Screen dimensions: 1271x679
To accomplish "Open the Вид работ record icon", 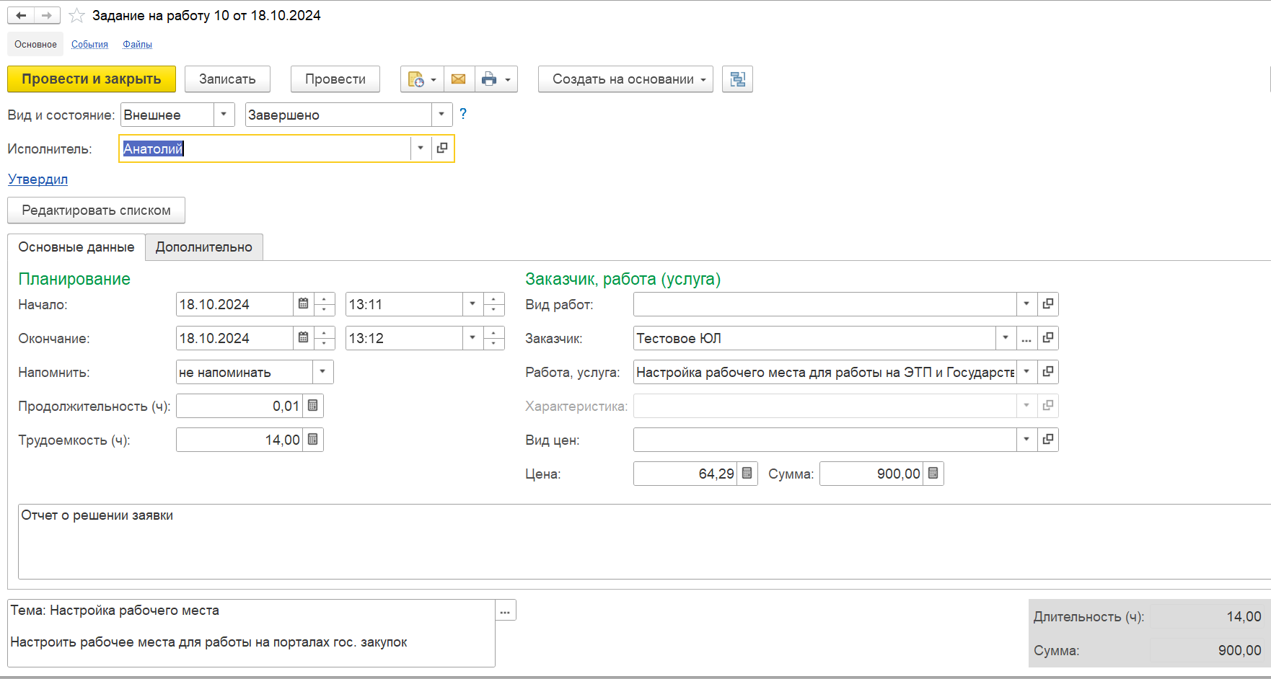I will coord(1048,304).
